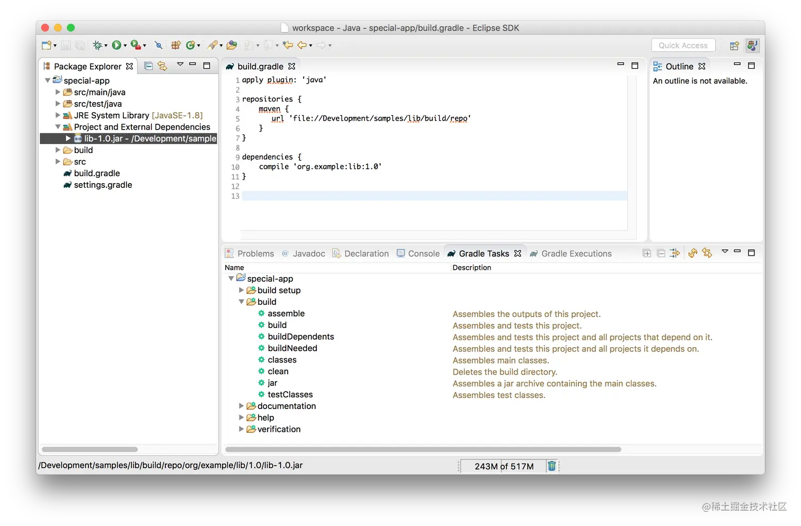Image resolution: width=801 pixels, height=526 pixels.
Task: Collapse special-app node in Gradle Tasks
Action: click(231, 278)
